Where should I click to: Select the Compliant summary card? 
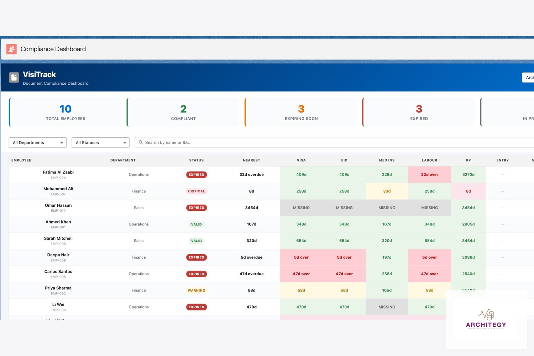(183, 112)
